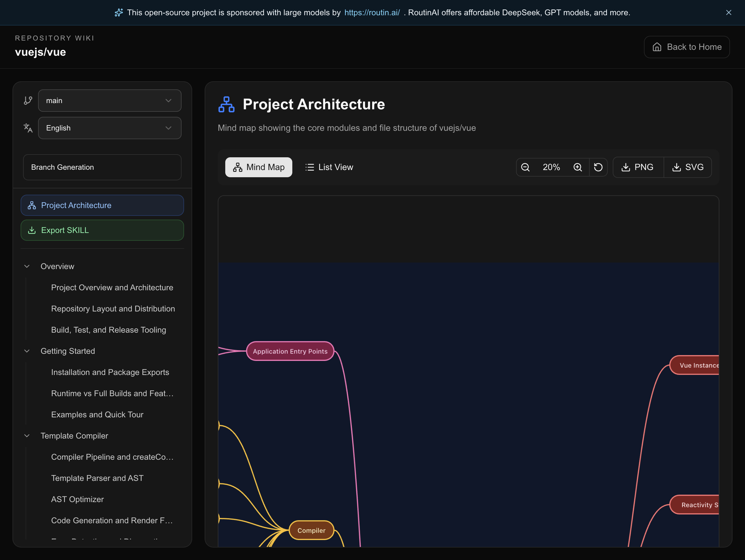
Task: Open Repository Layout and Distribution page
Action: click(113, 308)
